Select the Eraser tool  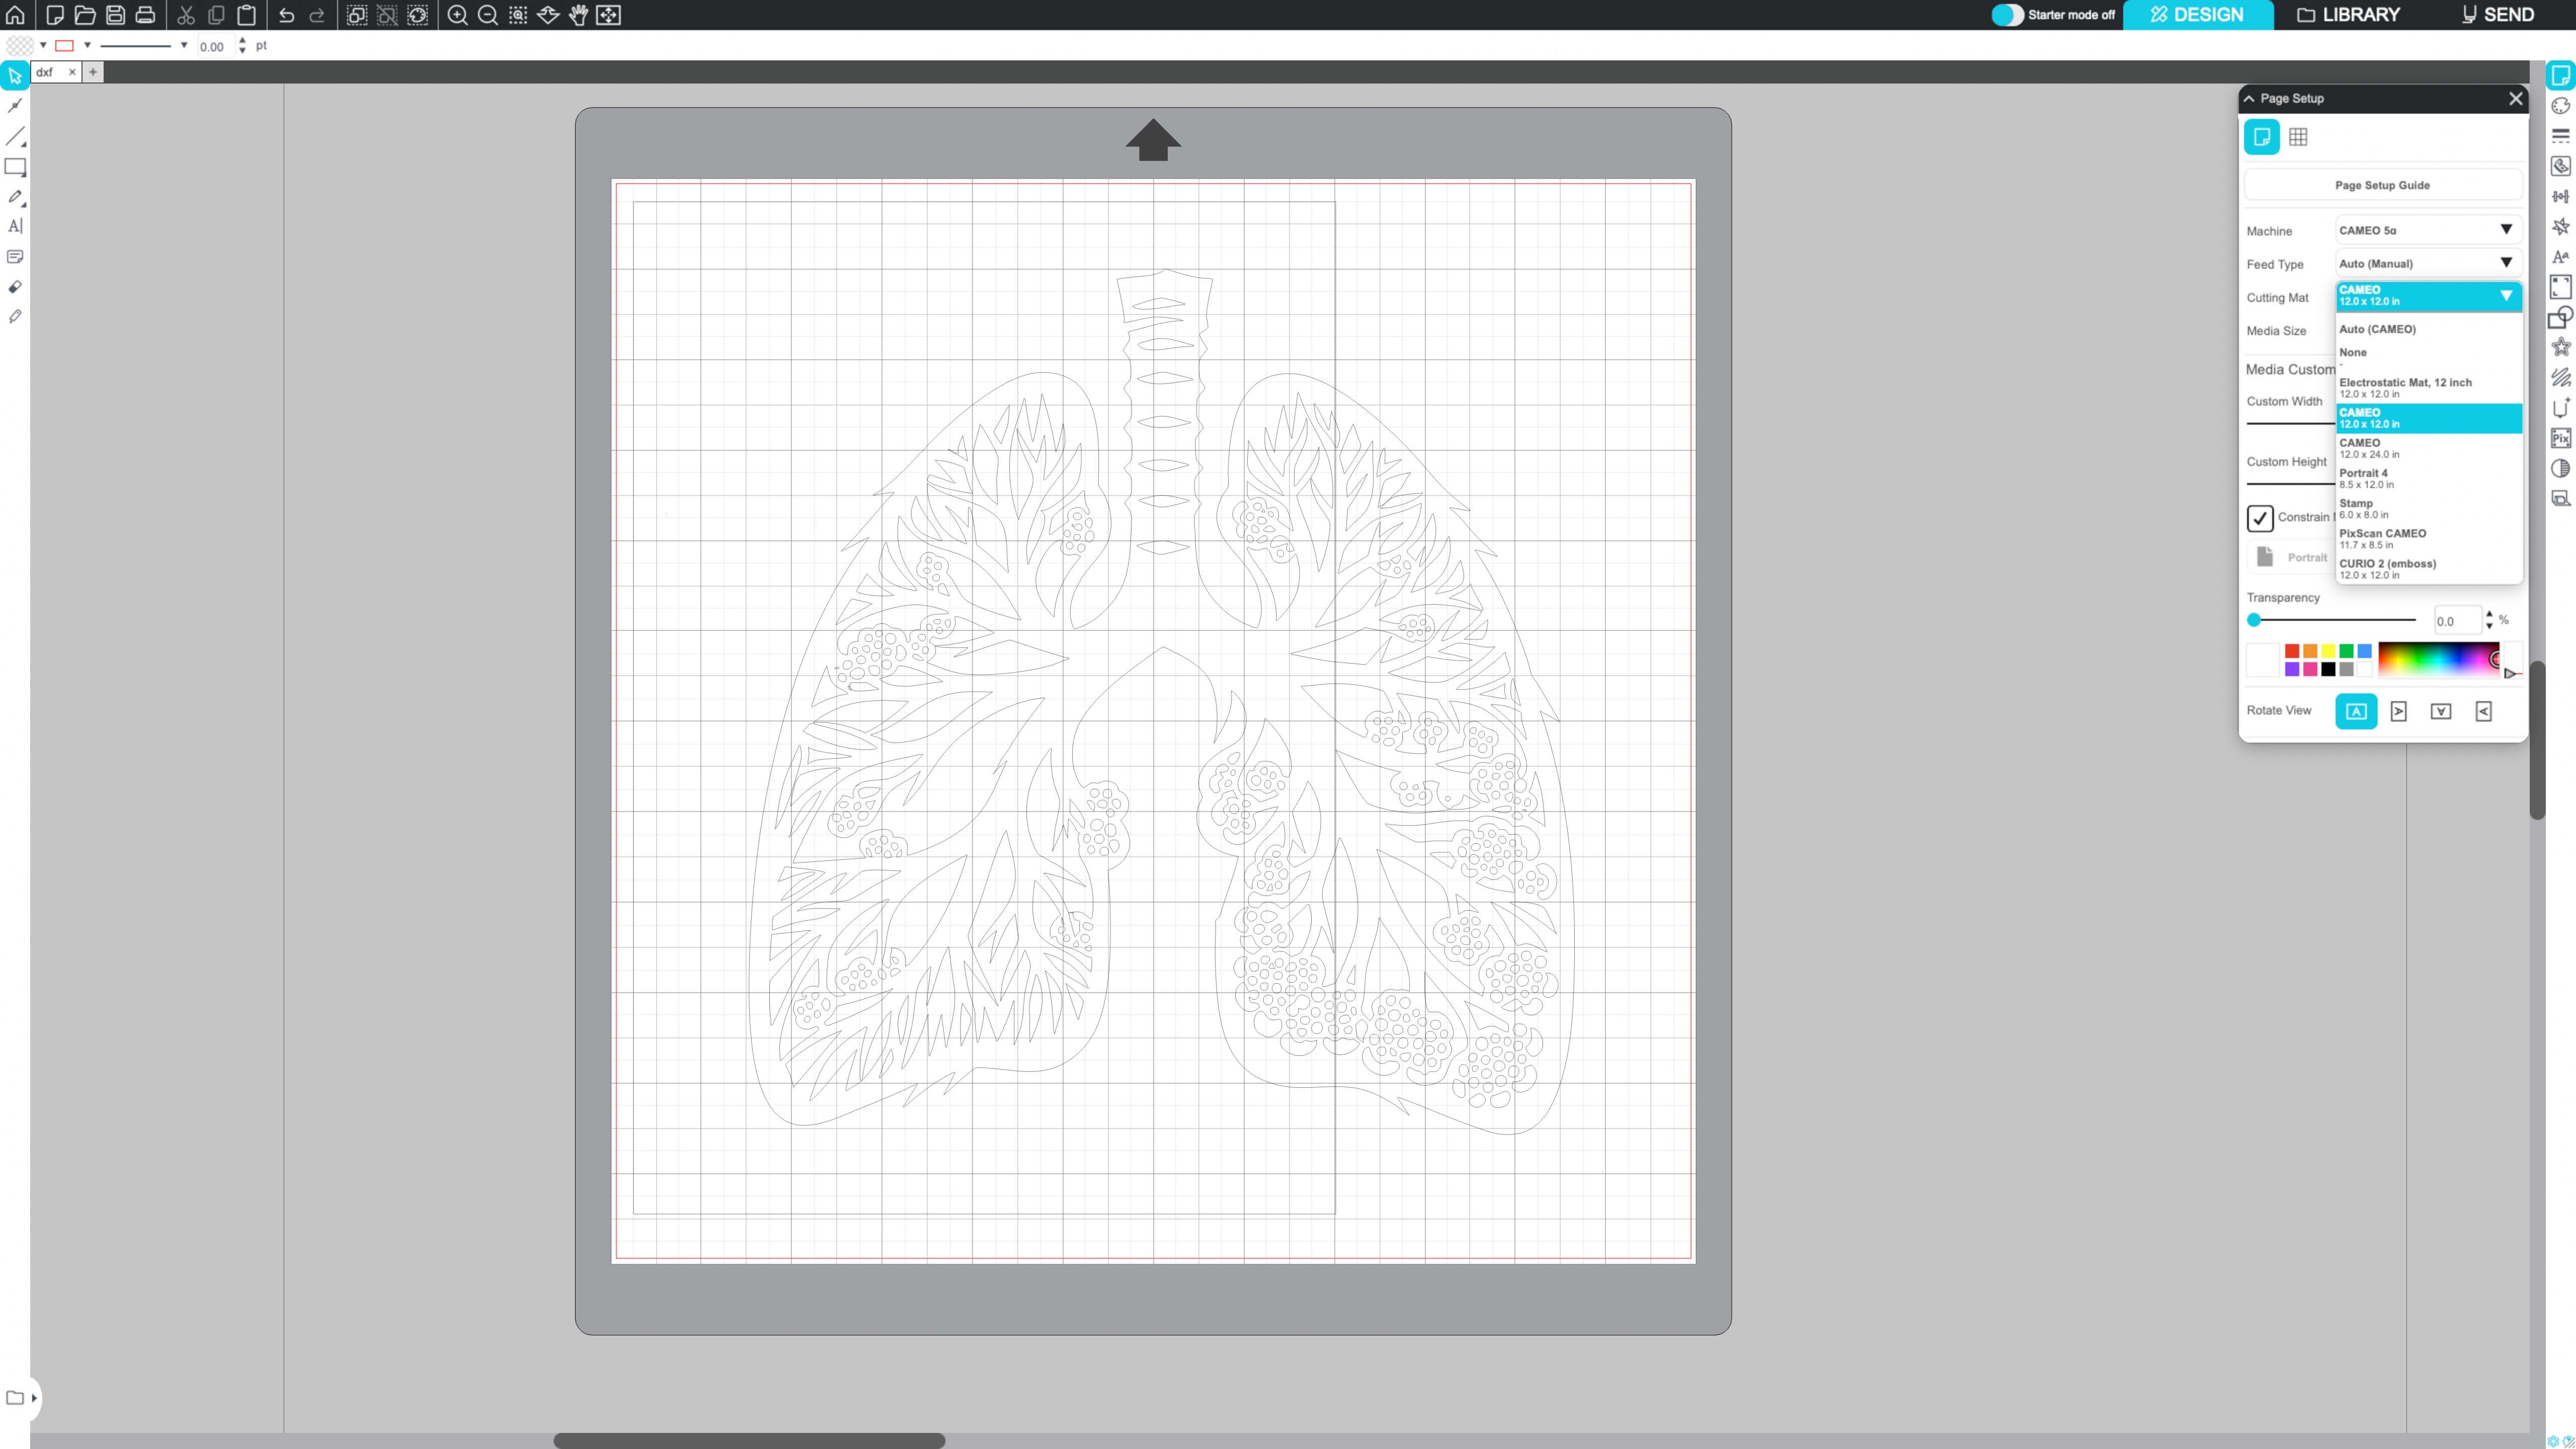pyautogui.click(x=15, y=287)
